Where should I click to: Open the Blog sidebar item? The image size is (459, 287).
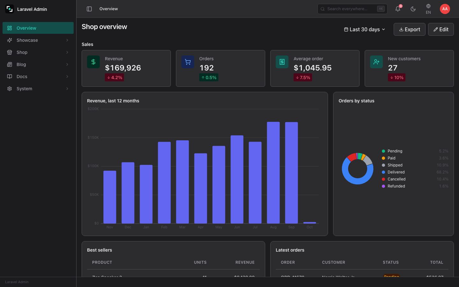click(x=38, y=64)
